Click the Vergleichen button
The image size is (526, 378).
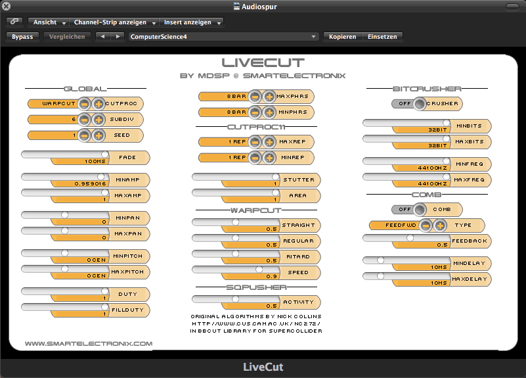(x=67, y=37)
